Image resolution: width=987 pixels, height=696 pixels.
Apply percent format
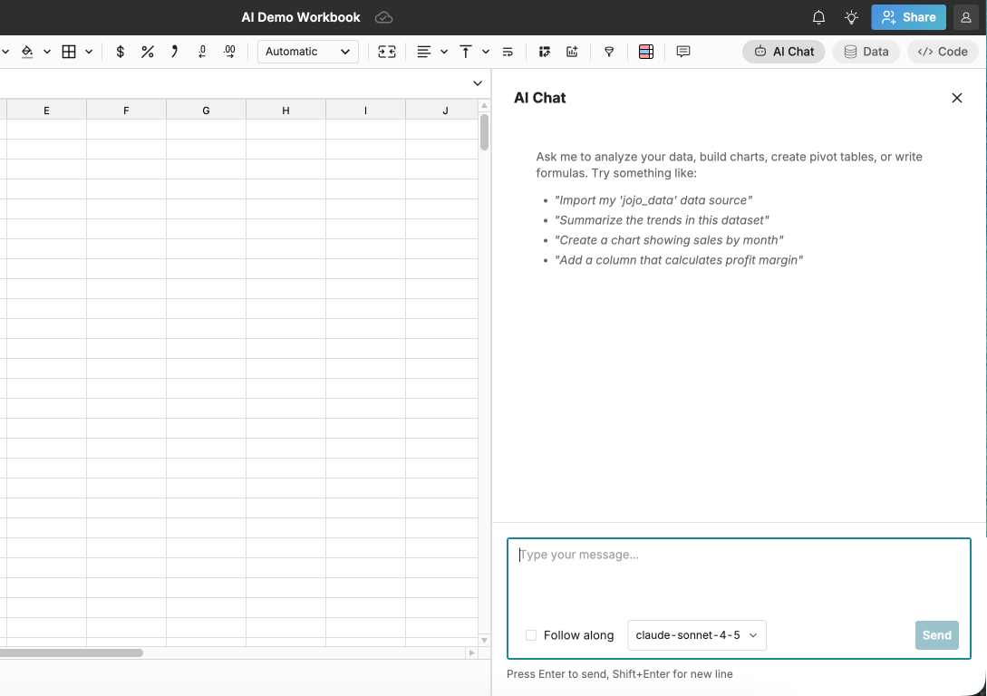click(x=147, y=52)
